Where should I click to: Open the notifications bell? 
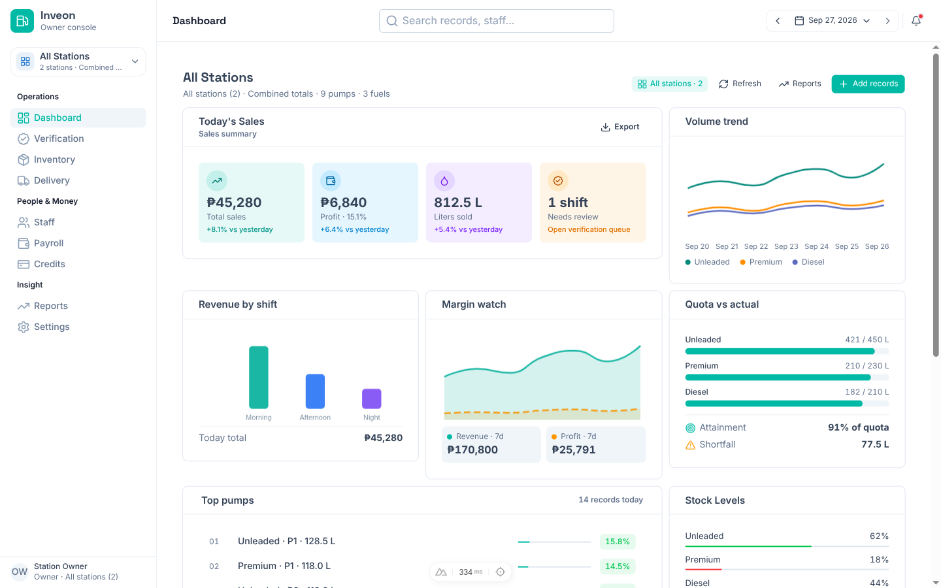click(916, 21)
